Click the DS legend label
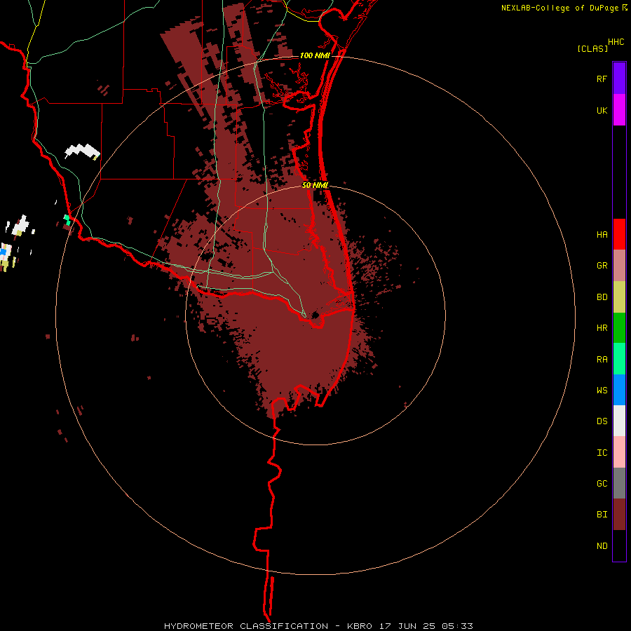Viewport: 631px width, 631px height. click(x=602, y=421)
